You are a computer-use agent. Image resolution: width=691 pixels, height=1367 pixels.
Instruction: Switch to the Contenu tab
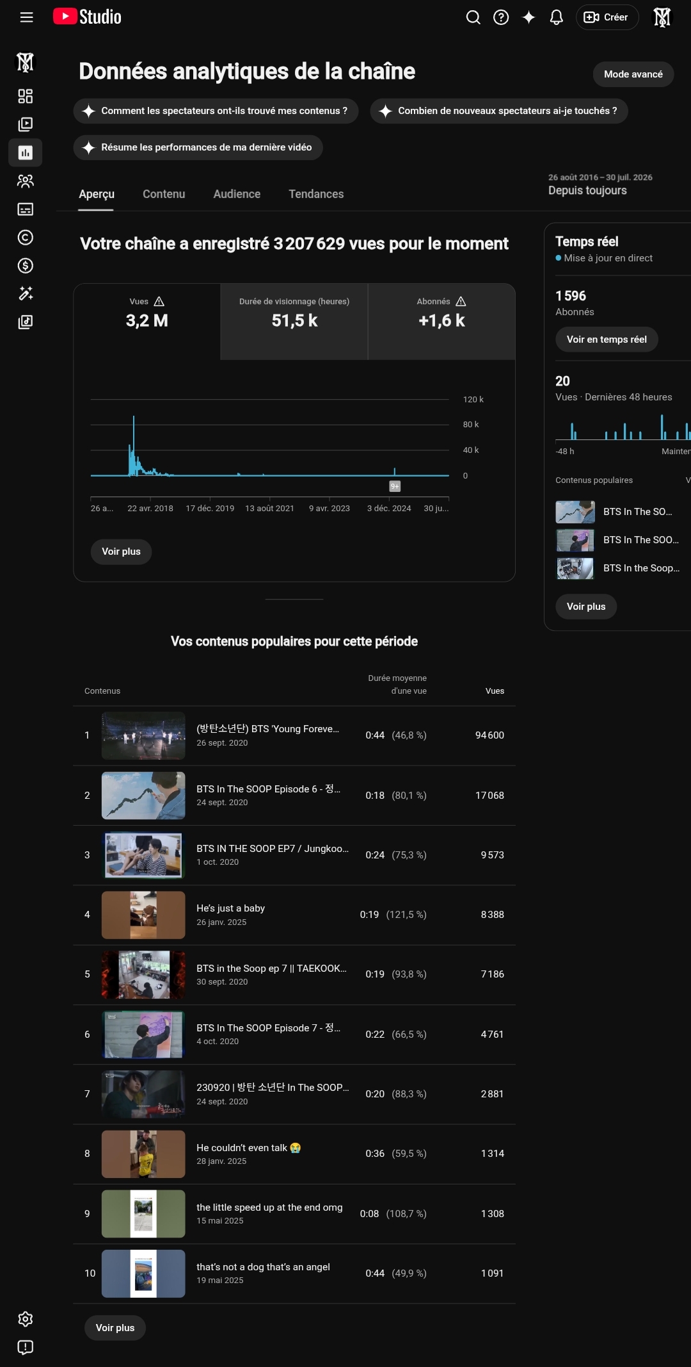(164, 194)
